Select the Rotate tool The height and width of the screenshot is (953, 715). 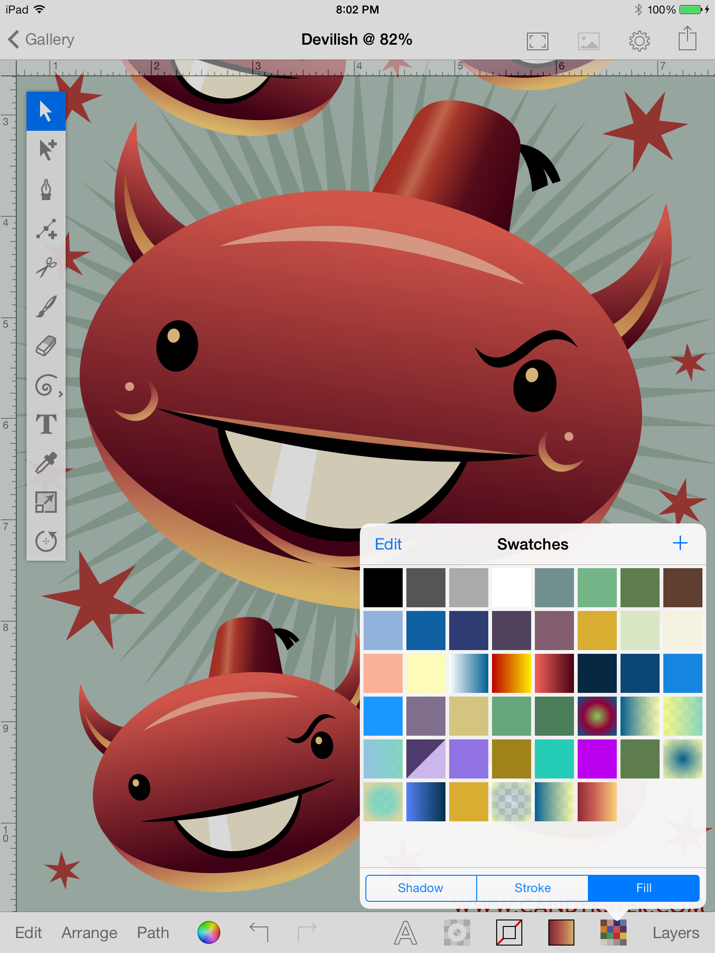46,541
